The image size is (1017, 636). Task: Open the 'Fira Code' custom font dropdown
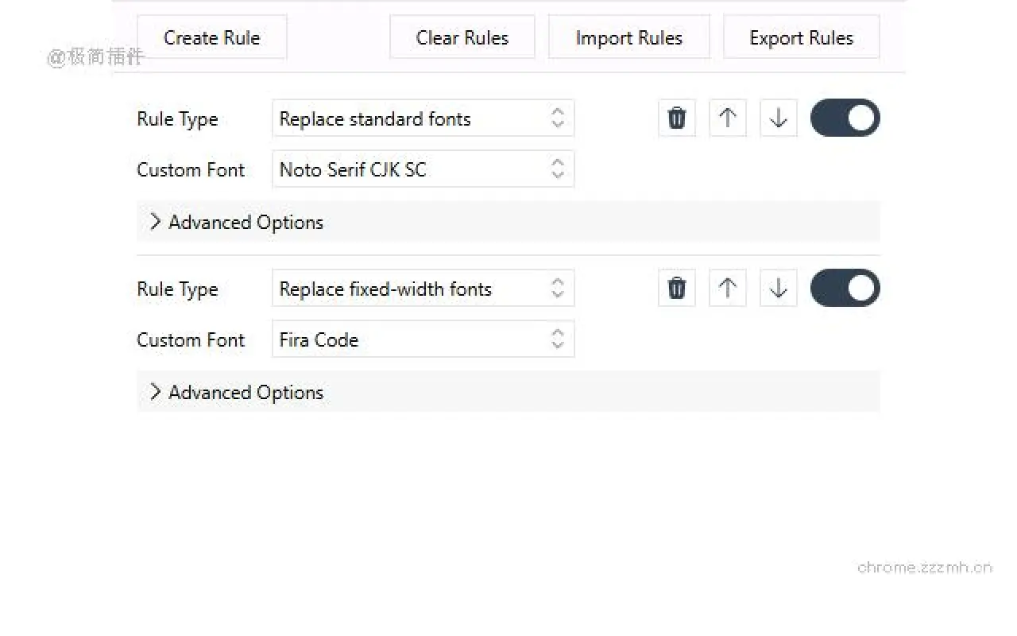point(423,339)
